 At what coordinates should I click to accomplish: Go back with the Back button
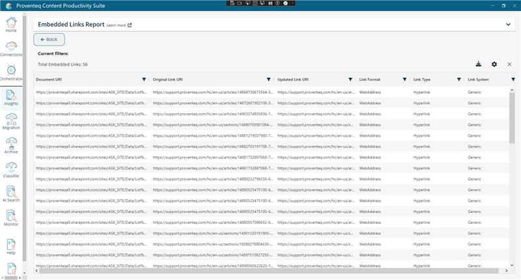pyautogui.click(x=49, y=40)
